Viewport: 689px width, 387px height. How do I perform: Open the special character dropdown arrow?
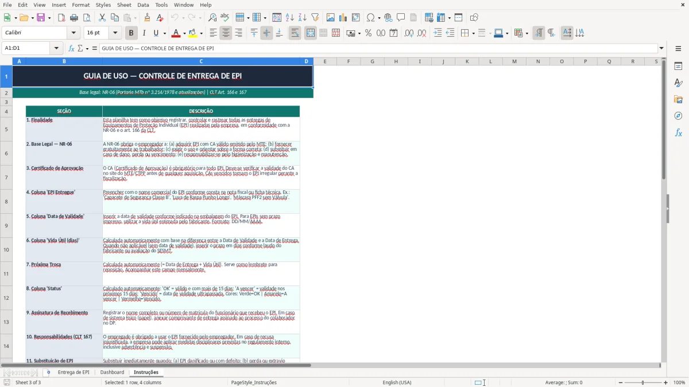380,18
